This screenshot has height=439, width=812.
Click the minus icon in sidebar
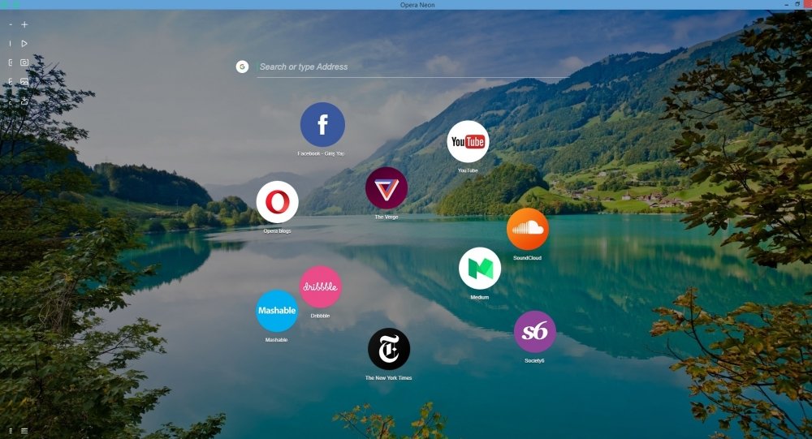[11, 24]
